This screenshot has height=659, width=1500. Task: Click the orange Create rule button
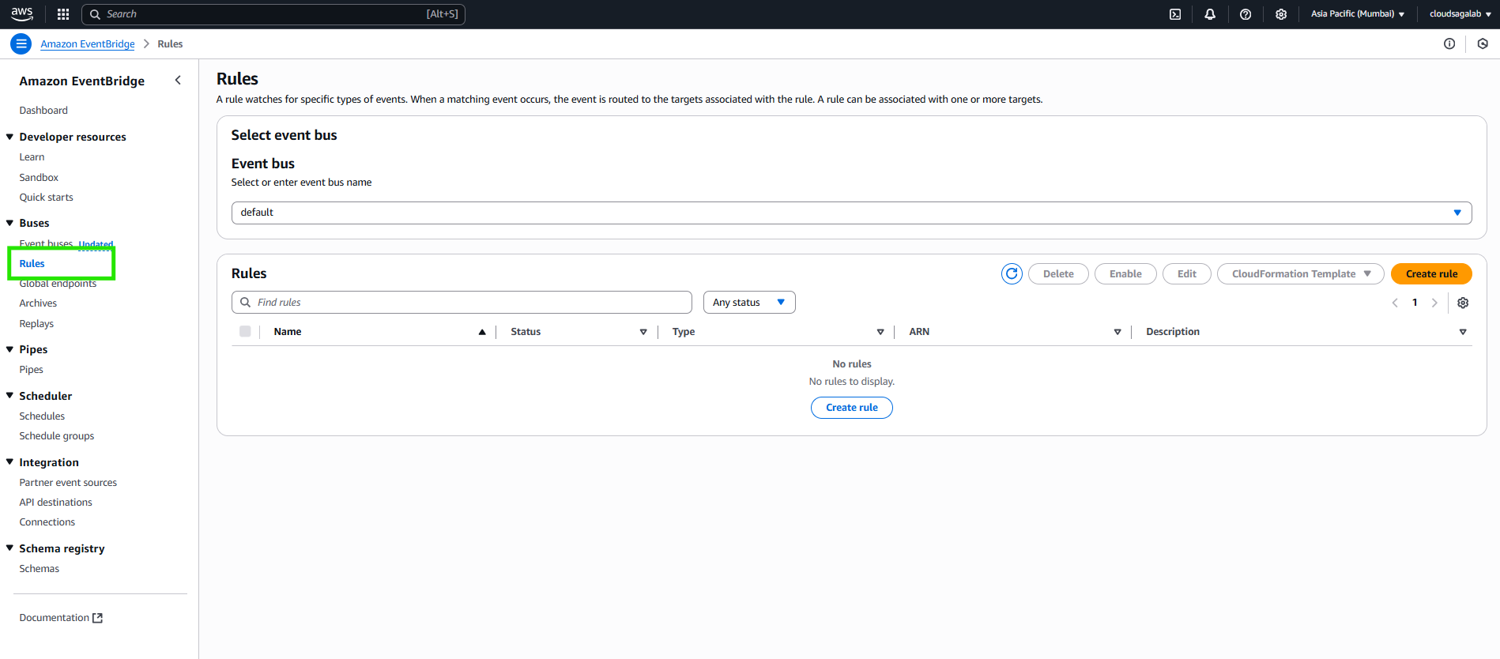pyautogui.click(x=1431, y=273)
